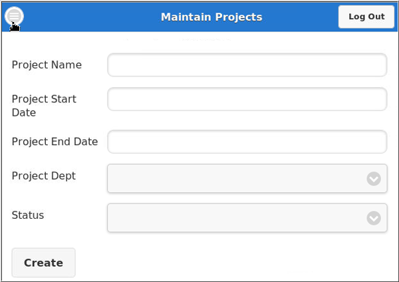Image resolution: width=399 pixels, height=282 pixels.
Task: Click header space between title and Log Out
Action: (299, 17)
